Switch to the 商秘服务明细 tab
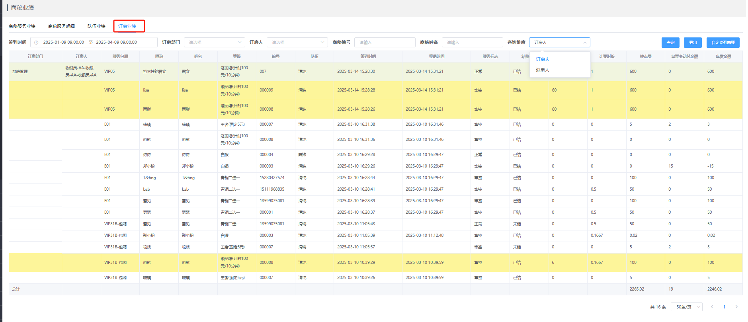Image resolution: width=748 pixels, height=322 pixels. click(61, 26)
